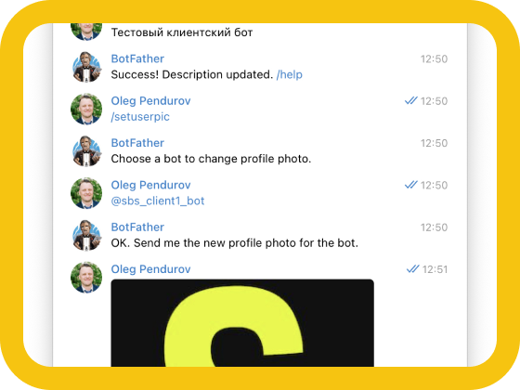Click the /setuserpic command link
Viewport: 520px width, 390px height.
point(140,117)
